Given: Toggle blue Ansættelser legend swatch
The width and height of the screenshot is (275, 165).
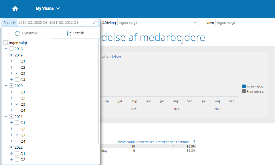Looking at the screenshot, I should 244,87.
